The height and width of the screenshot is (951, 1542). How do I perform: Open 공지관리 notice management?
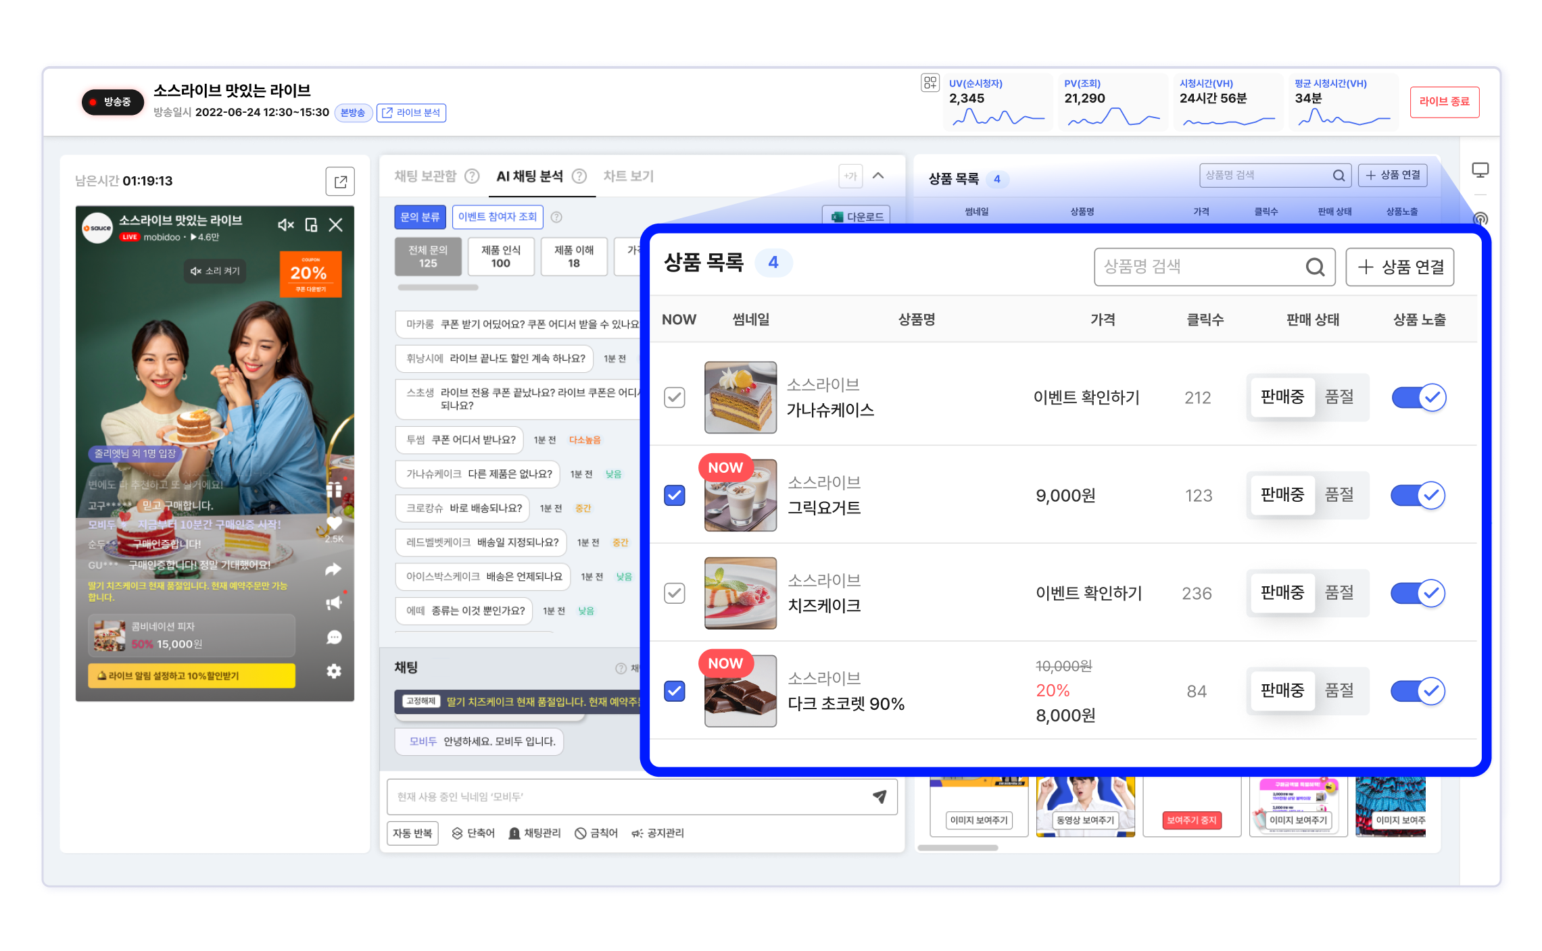click(x=658, y=833)
